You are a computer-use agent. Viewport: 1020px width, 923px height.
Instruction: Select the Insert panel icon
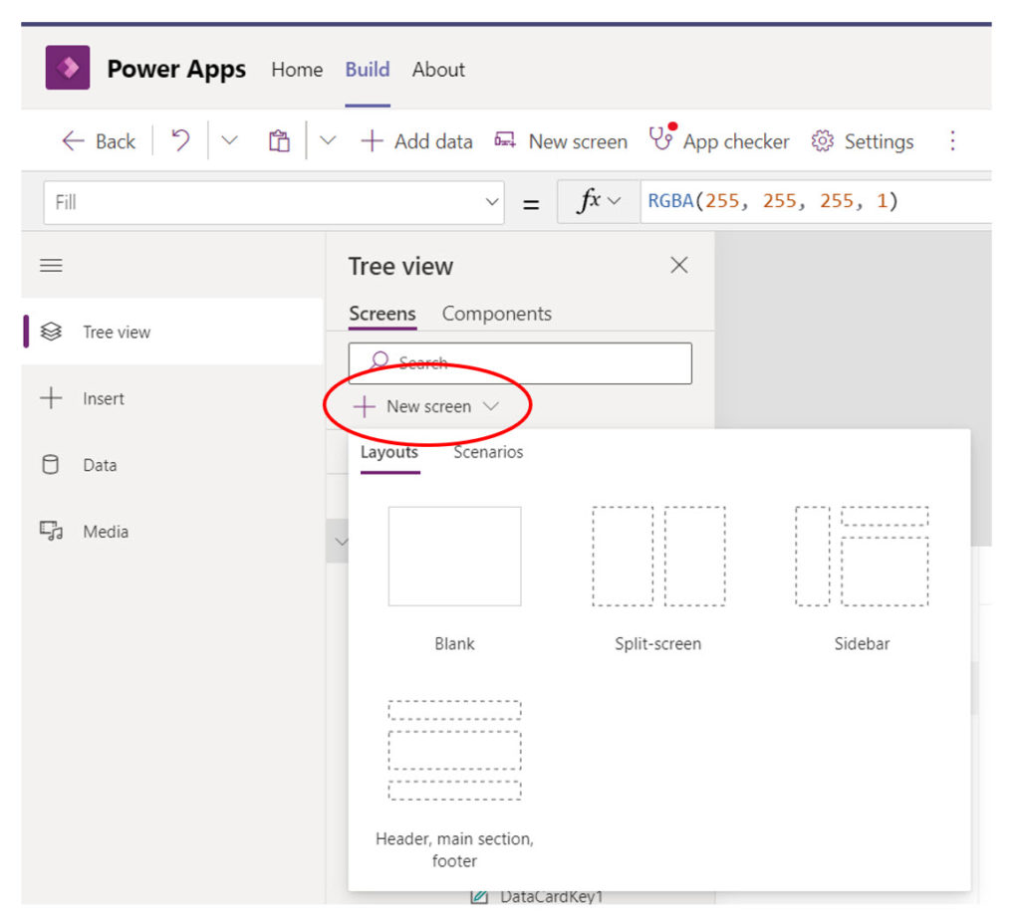coord(50,398)
